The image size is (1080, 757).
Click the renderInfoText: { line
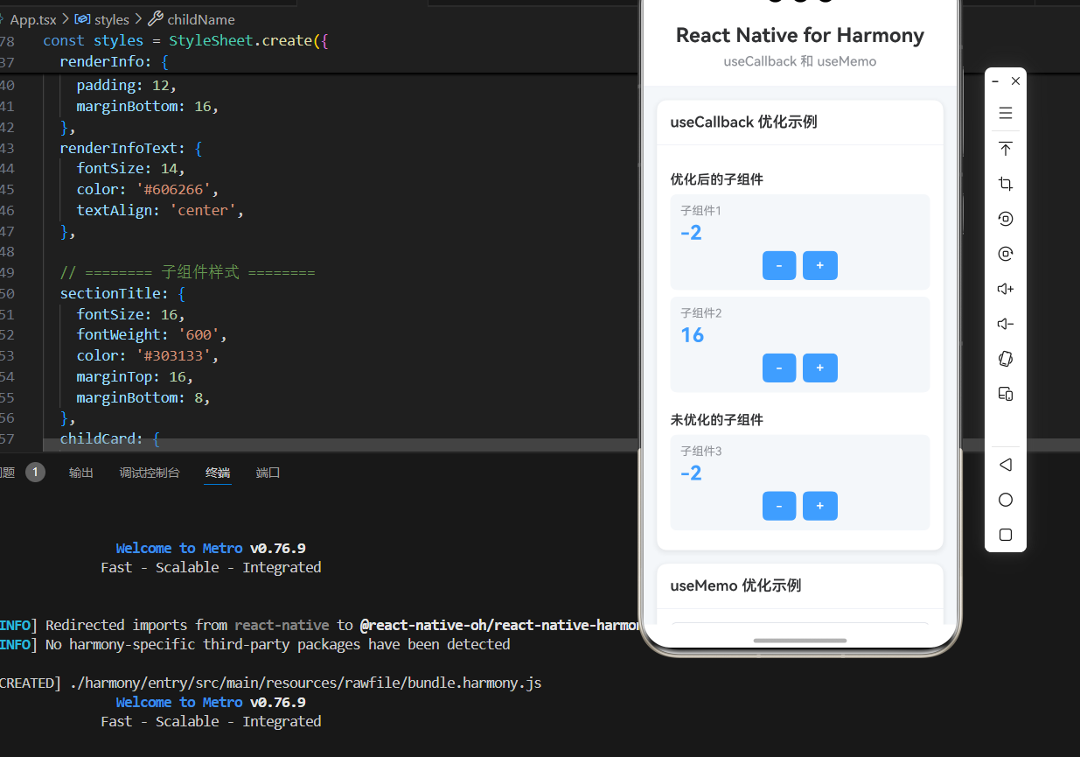point(130,148)
